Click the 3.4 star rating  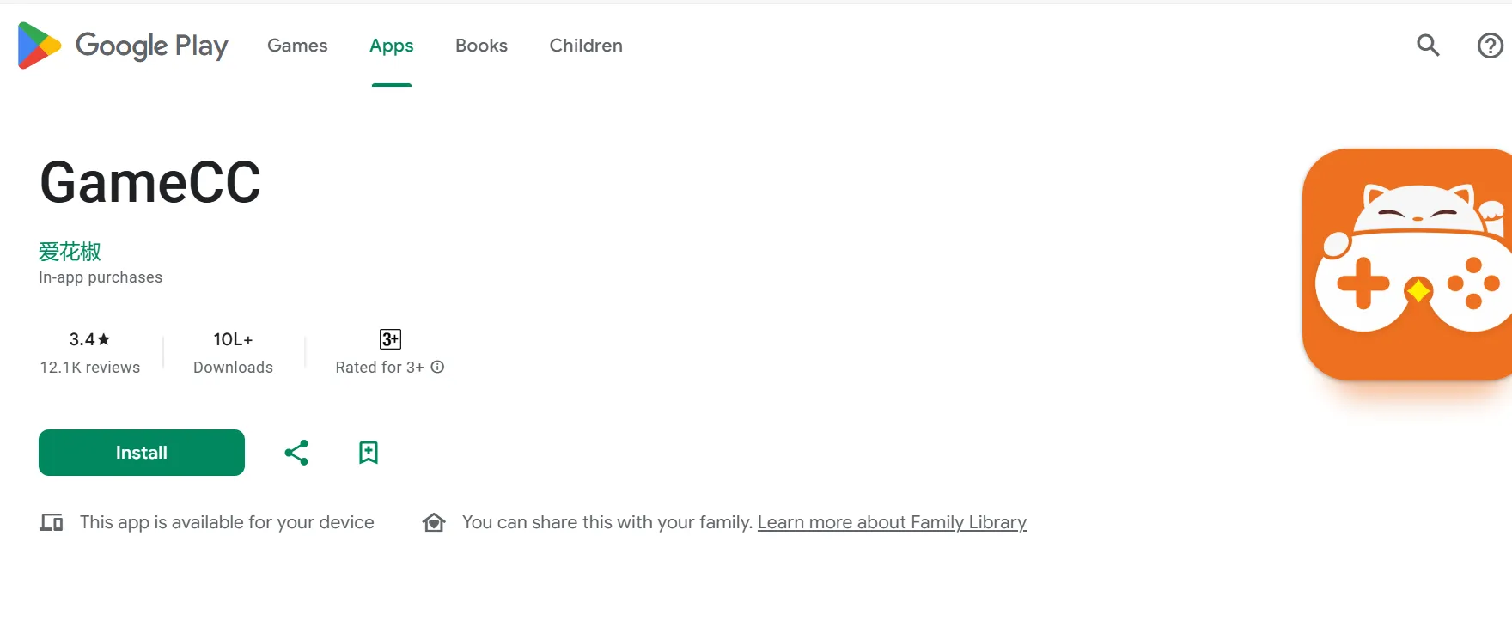(89, 339)
